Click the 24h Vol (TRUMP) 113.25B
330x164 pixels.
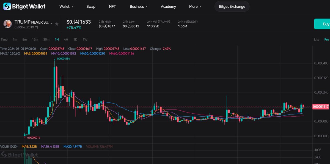[x=153, y=26]
